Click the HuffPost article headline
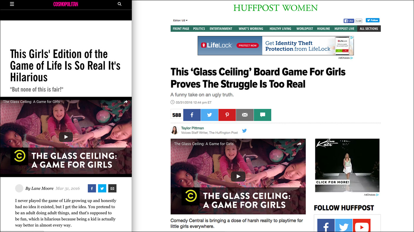The width and height of the screenshot is (414, 232). point(258,78)
